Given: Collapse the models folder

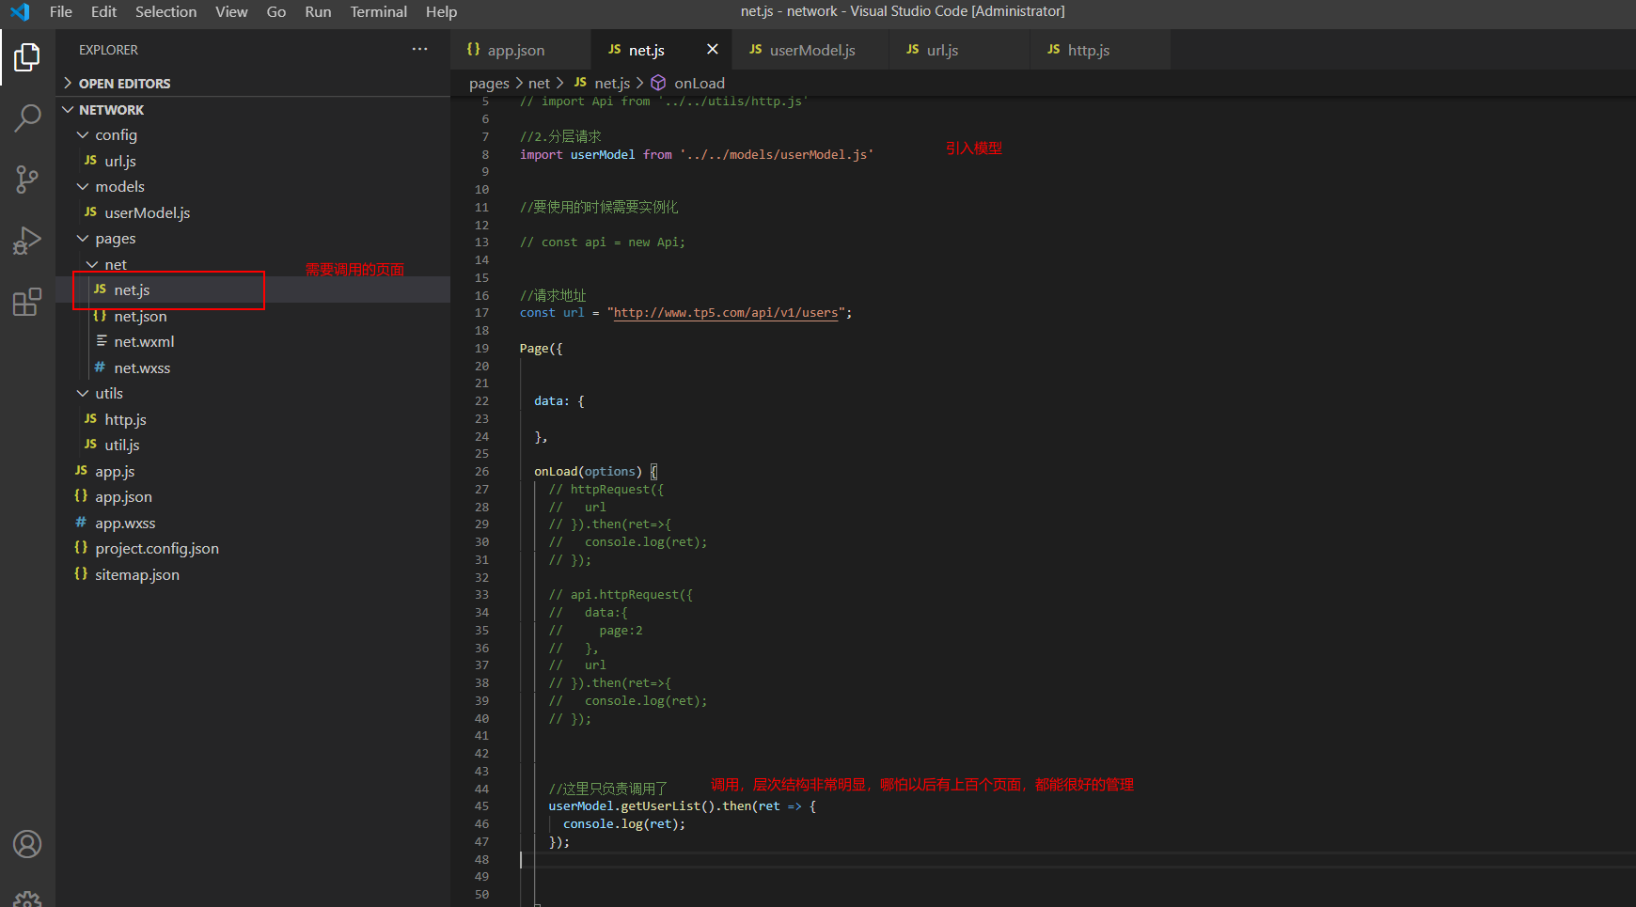Looking at the screenshot, I should click(83, 186).
